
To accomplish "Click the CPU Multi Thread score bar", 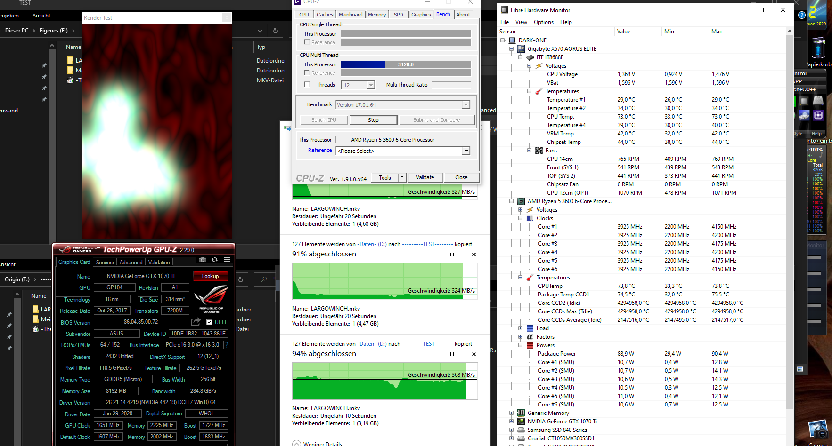I will coord(406,64).
